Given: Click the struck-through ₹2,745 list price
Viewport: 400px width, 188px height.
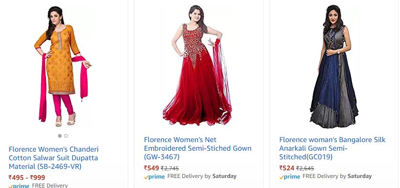Looking at the screenshot, I should click(x=170, y=168).
